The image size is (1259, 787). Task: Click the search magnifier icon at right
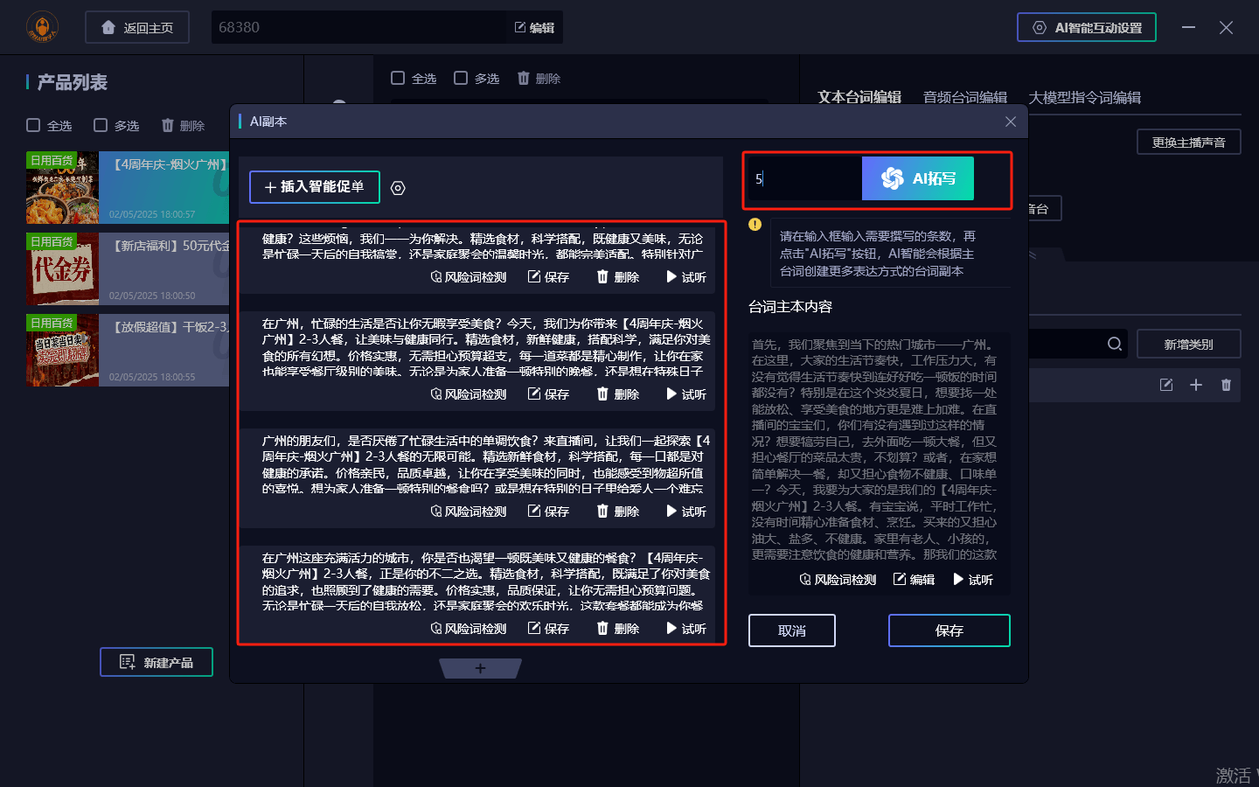(1114, 344)
